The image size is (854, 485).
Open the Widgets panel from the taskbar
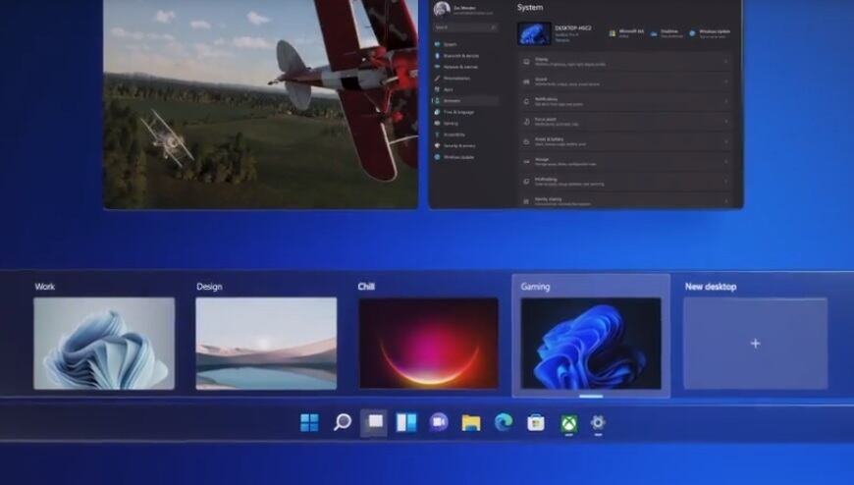[406, 422]
